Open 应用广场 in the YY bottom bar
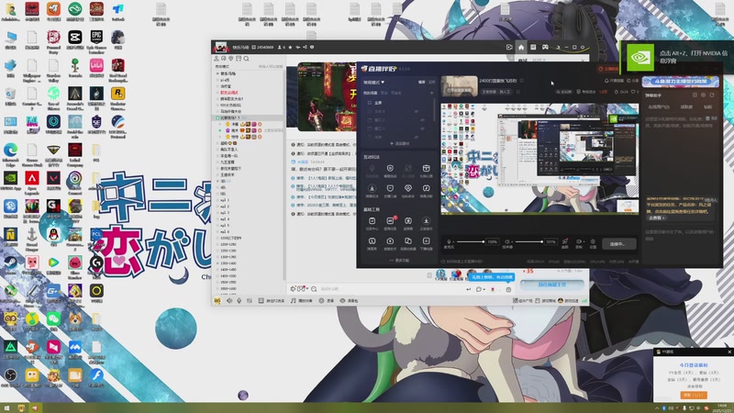This screenshot has width=734, height=413. point(522,301)
